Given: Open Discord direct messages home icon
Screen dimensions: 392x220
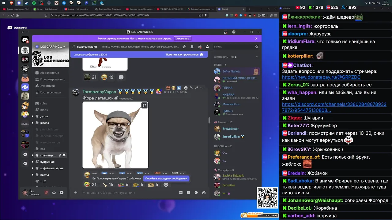Looking at the screenshot, I should (25, 40).
